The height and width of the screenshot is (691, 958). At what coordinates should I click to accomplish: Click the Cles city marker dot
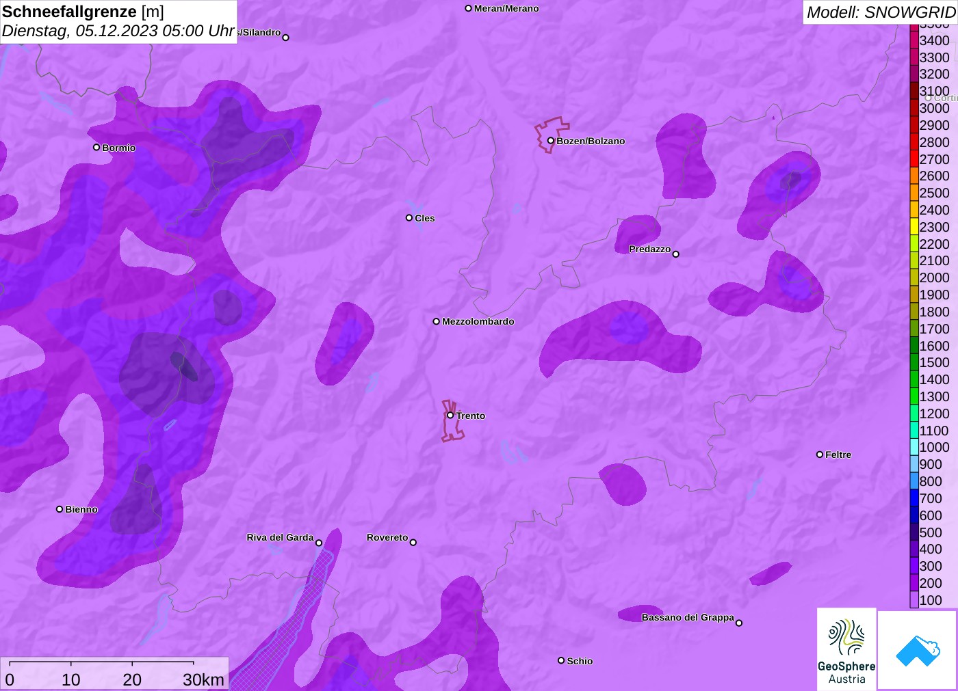pos(409,218)
